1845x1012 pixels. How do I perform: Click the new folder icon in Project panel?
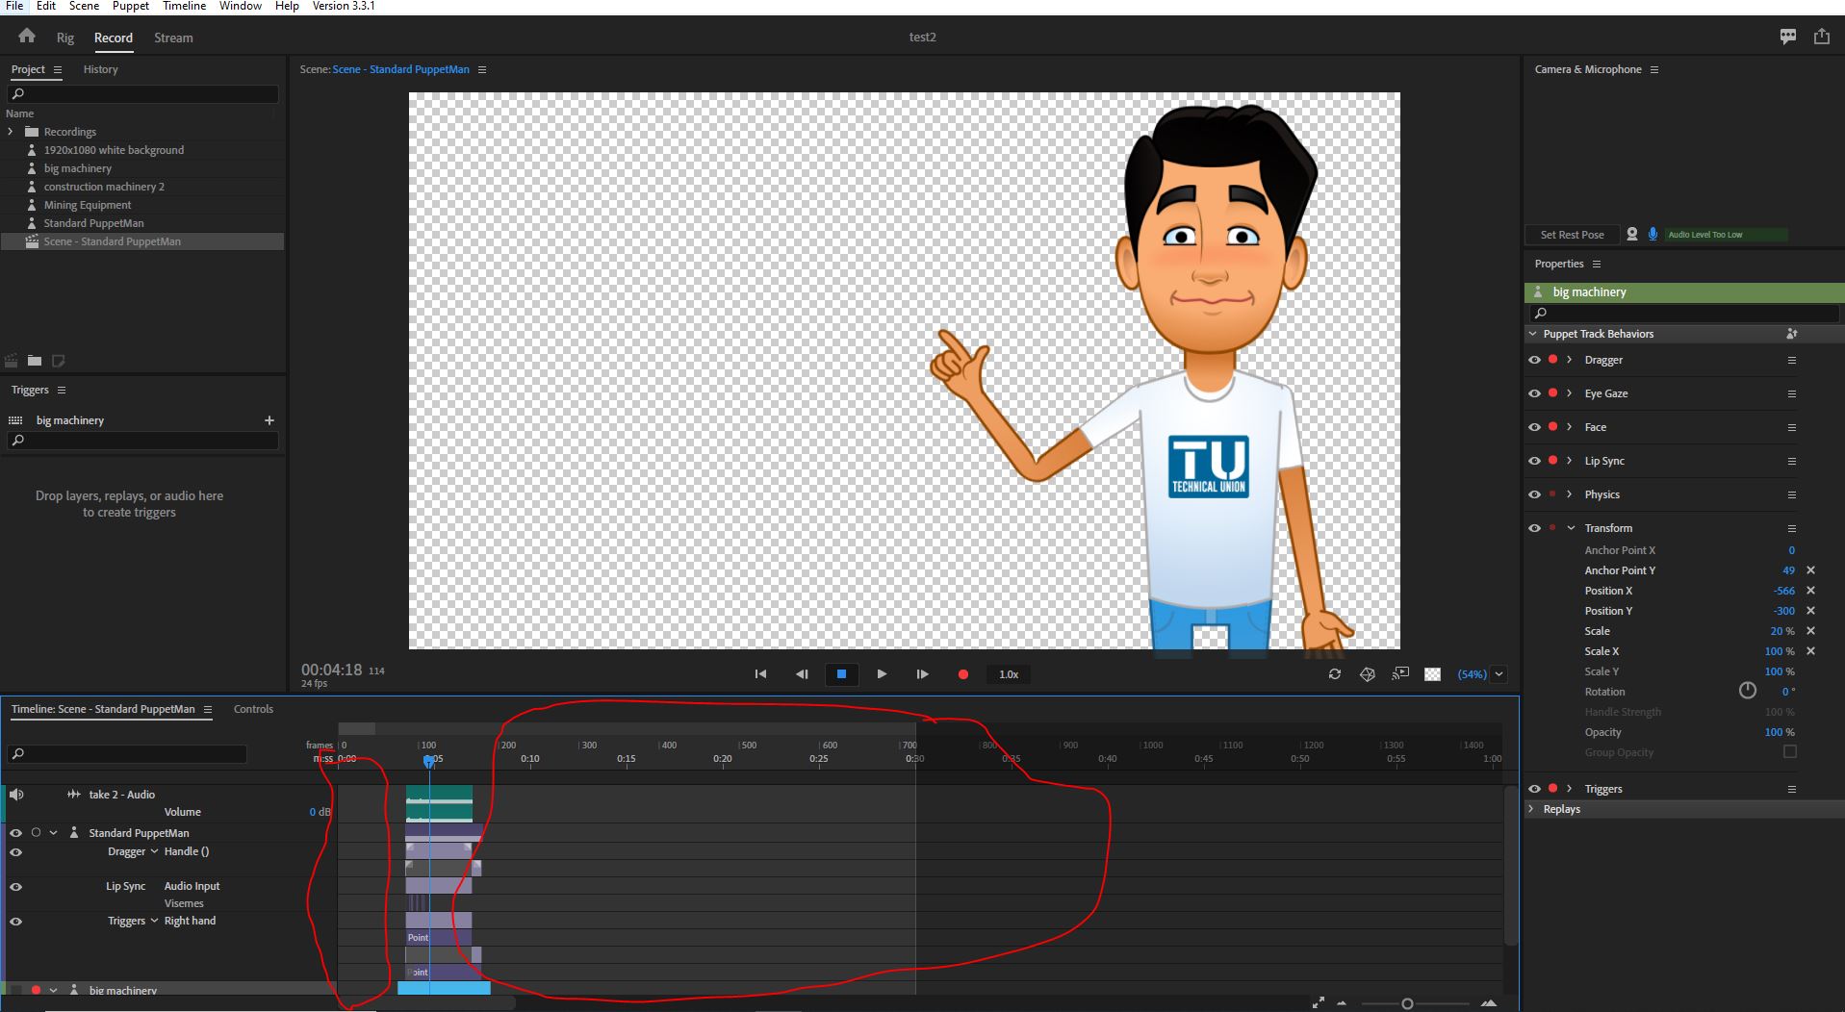point(35,361)
